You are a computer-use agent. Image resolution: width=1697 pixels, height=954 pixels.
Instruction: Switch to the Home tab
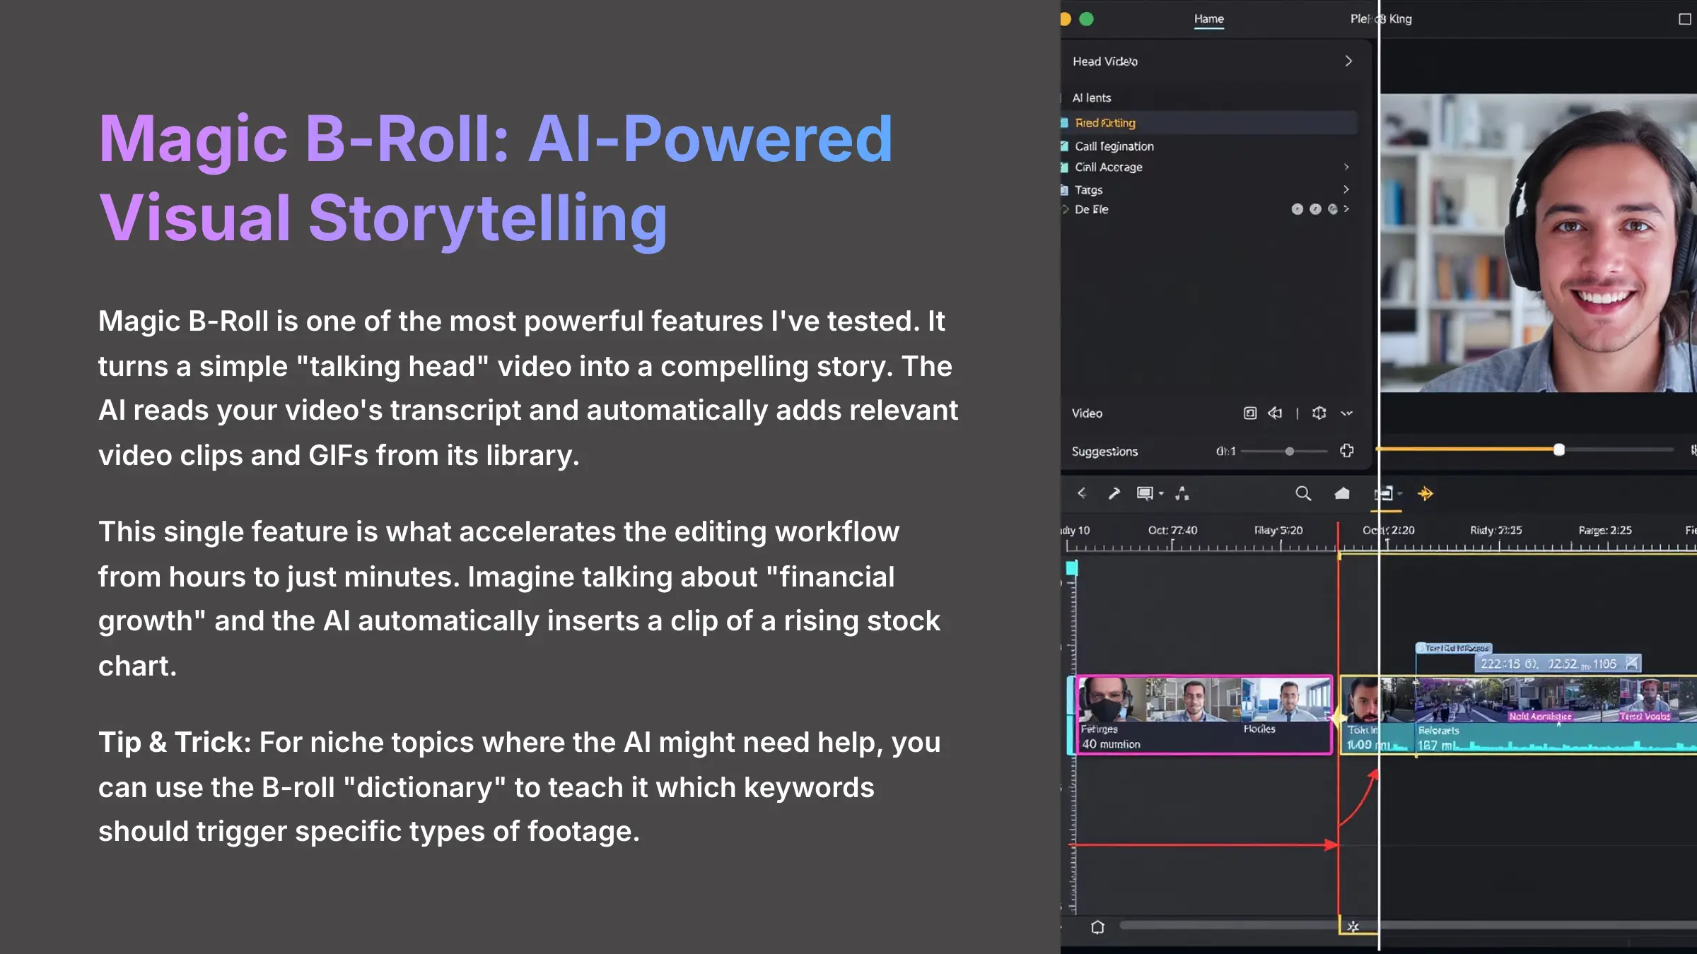tap(1209, 19)
